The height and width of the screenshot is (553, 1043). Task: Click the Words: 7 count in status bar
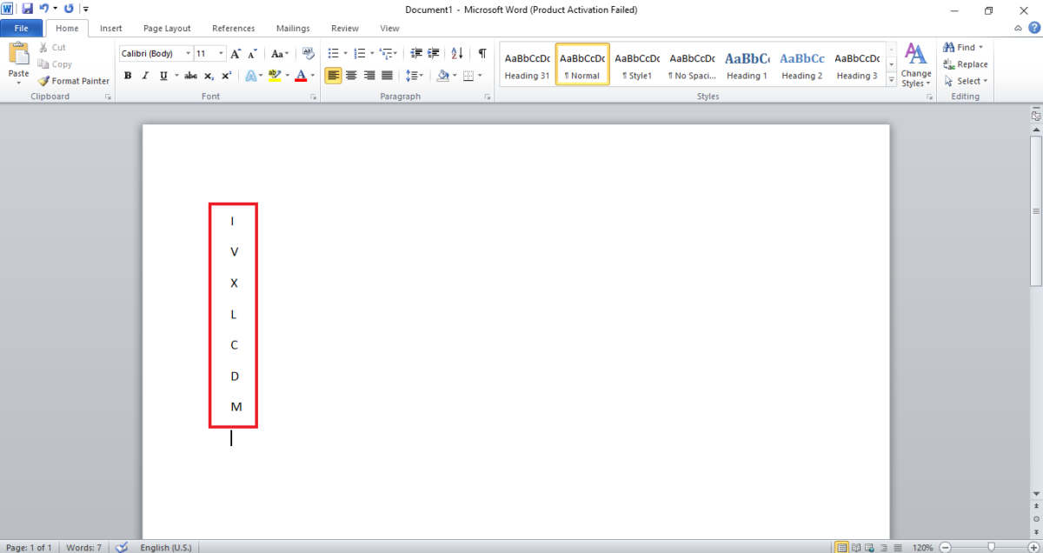(x=86, y=548)
